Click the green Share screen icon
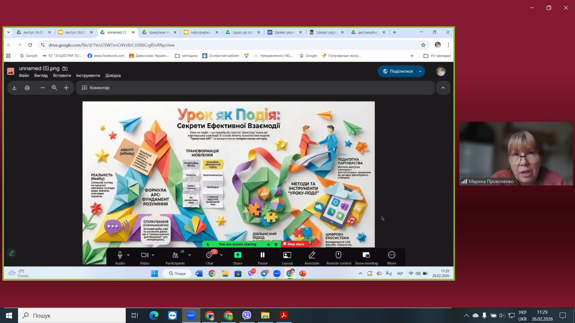 tap(237, 255)
